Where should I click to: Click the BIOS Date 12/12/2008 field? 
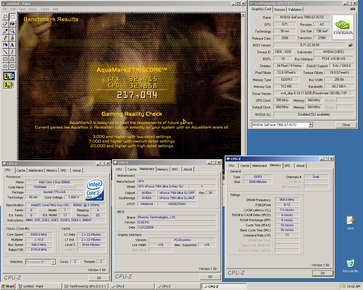click(x=177, y=227)
